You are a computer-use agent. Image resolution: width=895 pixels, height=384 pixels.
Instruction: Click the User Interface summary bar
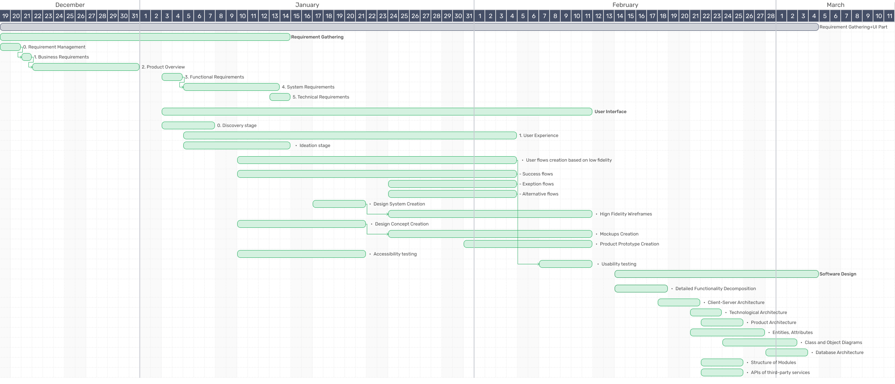pyautogui.click(x=377, y=112)
